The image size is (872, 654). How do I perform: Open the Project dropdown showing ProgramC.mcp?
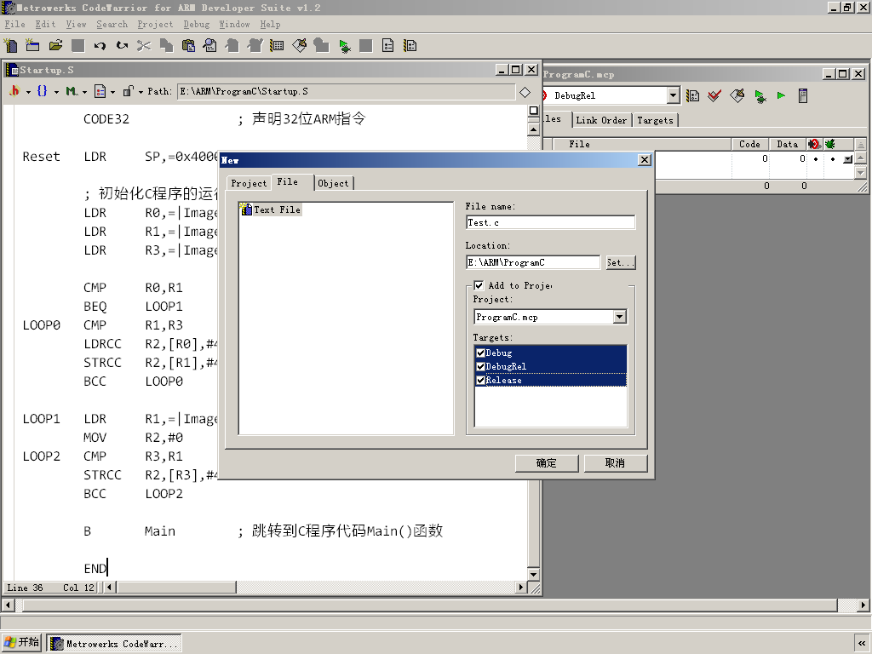(620, 317)
